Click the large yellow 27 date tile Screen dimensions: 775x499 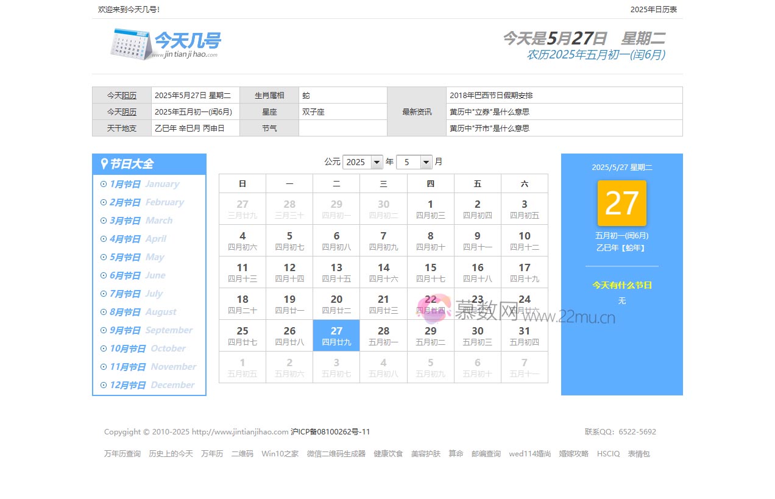pos(621,203)
